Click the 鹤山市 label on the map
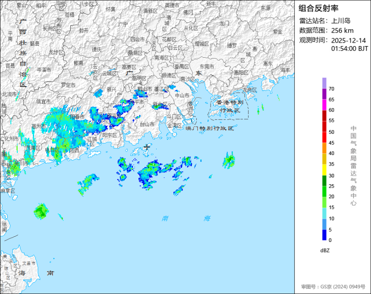This screenshot has width=371, height=294. 145,89
